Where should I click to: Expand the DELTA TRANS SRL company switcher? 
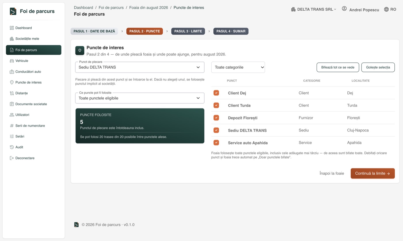pyautogui.click(x=313, y=9)
